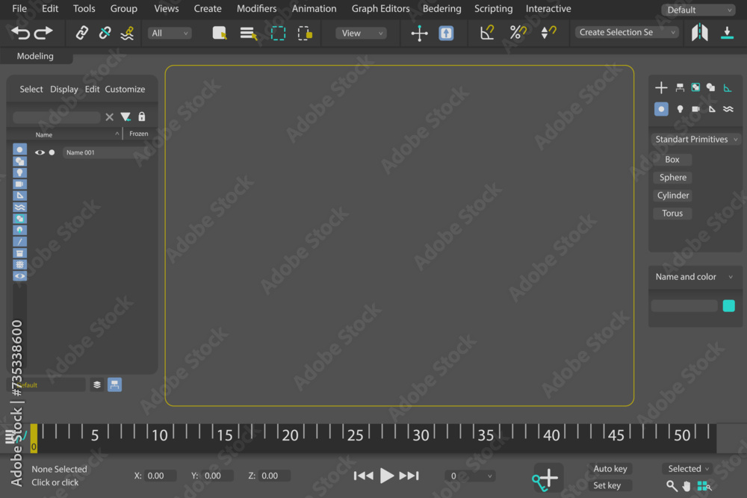The height and width of the screenshot is (498, 747).
Task: Open the cyan object color swatch
Action: [x=728, y=305]
